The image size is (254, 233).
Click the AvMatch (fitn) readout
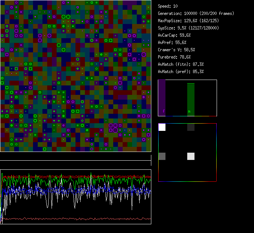[181, 64]
